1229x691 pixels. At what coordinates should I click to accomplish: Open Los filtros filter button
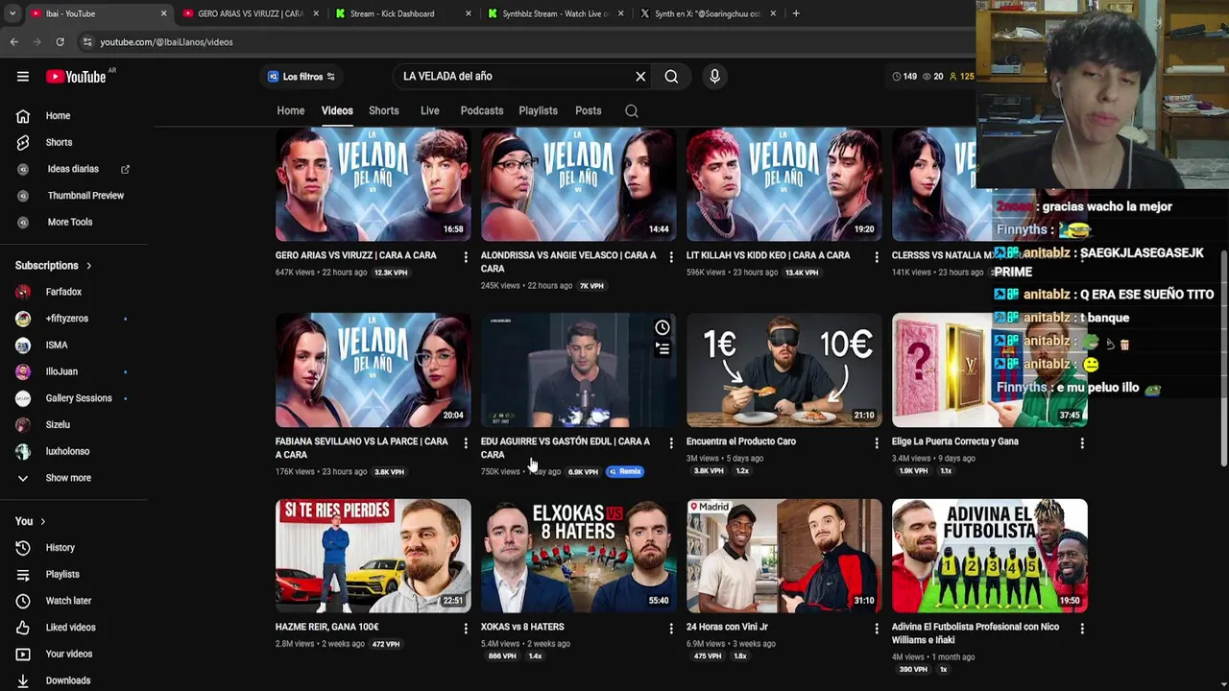(x=301, y=77)
